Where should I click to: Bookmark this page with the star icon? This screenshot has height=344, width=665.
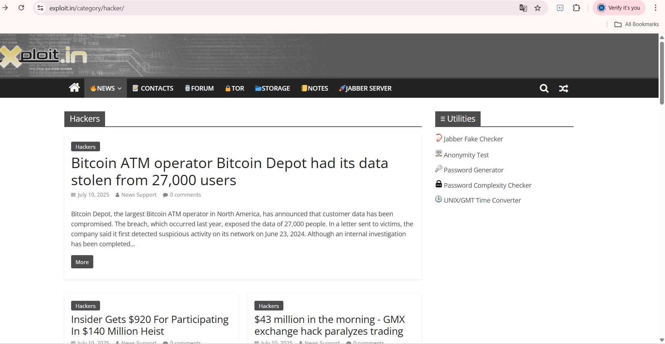pyautogui.click(x=538, y=8)
